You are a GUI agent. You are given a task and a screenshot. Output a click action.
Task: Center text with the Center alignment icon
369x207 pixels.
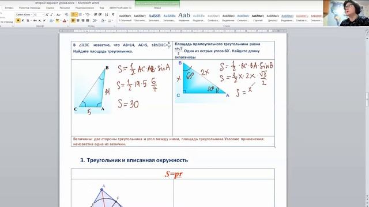click(78, 21)
